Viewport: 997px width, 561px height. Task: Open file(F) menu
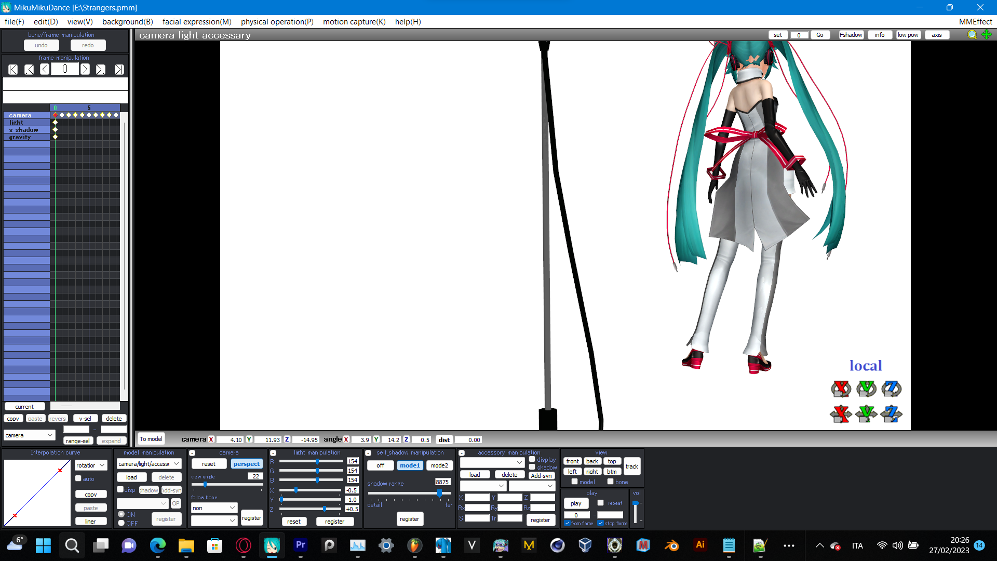[15, 22]
